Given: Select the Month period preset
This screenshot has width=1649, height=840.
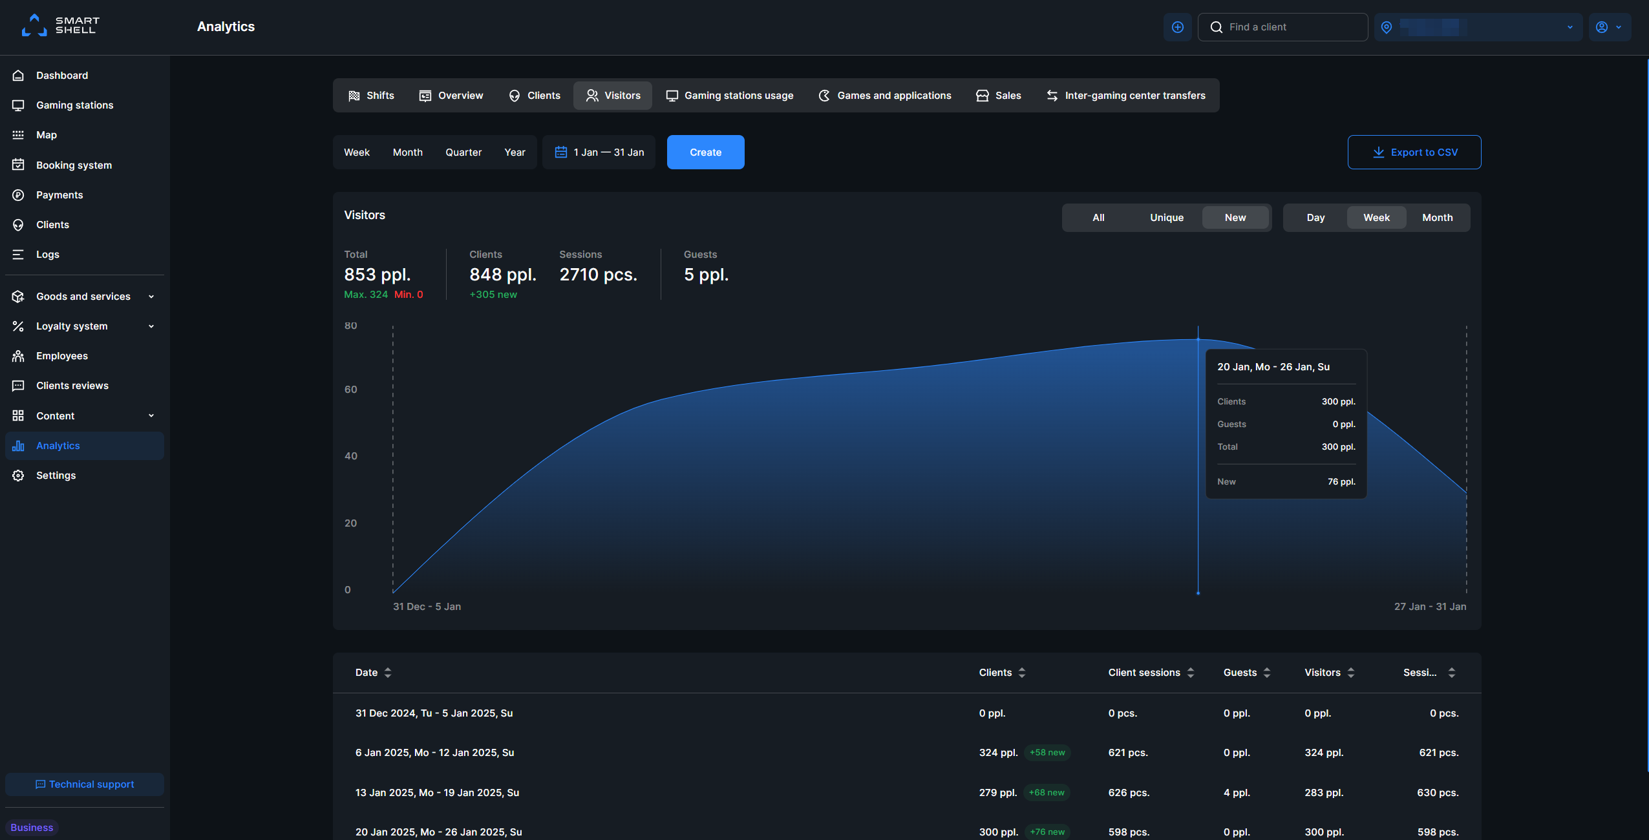Looking at the screenshot, I should 408,152.
